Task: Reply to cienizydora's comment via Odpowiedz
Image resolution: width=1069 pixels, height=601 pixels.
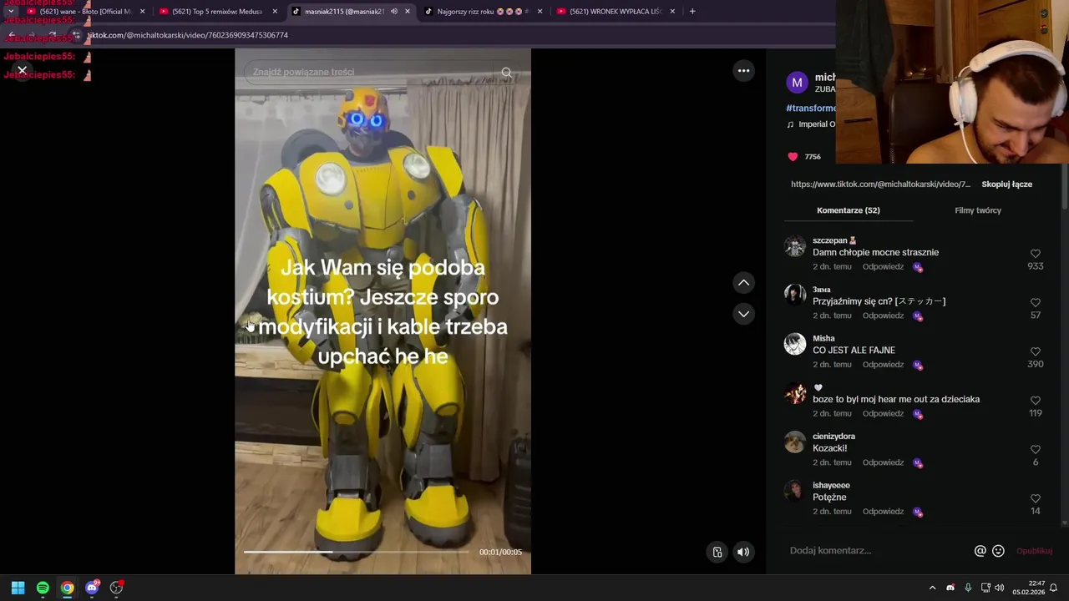Action: 883,462
